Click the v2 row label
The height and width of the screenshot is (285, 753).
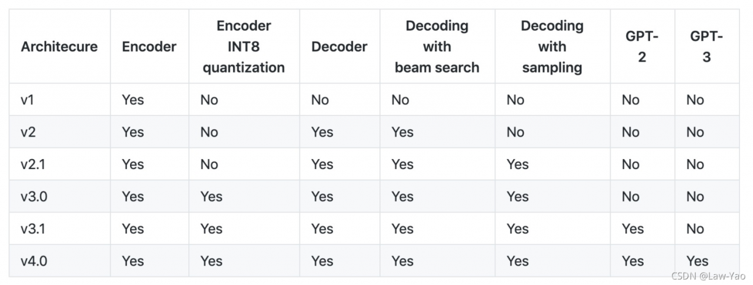tap(28, 132)
